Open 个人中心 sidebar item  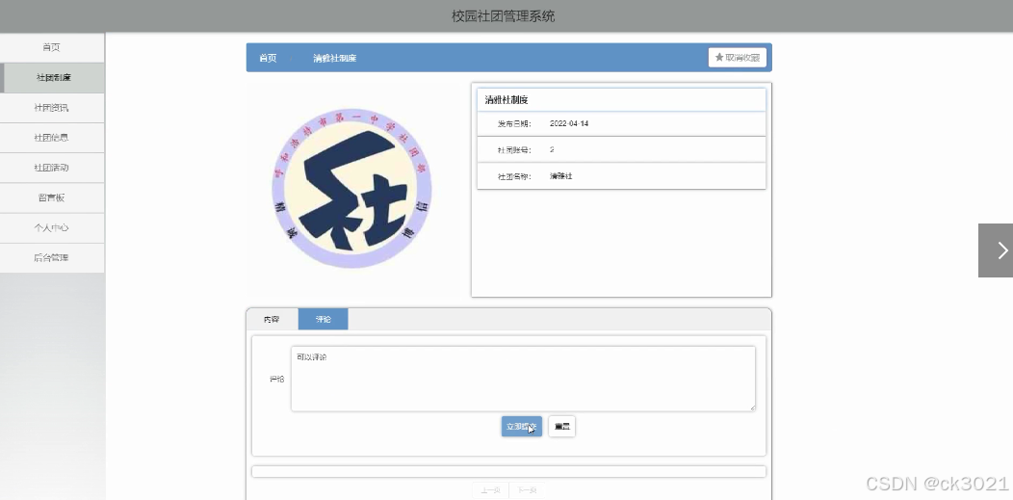(x=52, y=227)
